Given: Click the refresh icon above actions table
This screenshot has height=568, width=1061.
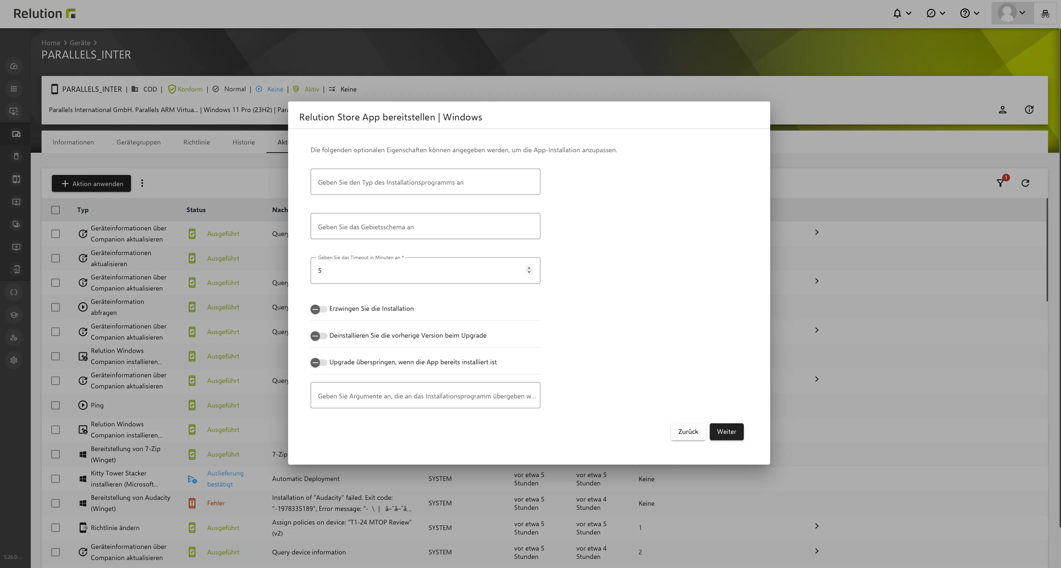Looking at the screenshot, I should [x=1025, y=183].
